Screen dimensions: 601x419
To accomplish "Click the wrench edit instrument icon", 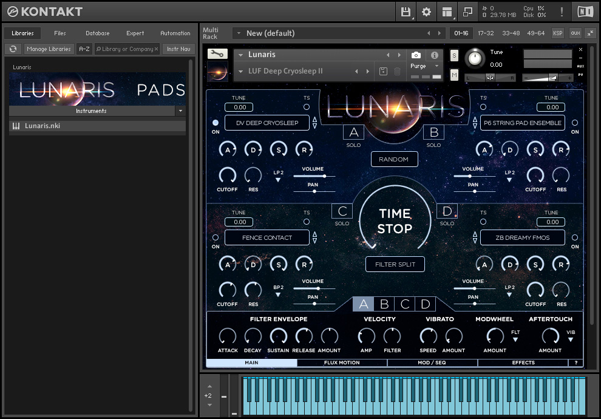I will pyautogui.click(x=217, y=54).
